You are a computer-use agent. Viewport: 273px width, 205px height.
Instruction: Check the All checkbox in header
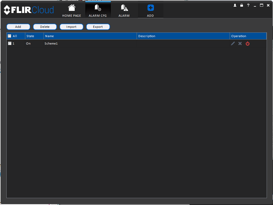[10, 36]
